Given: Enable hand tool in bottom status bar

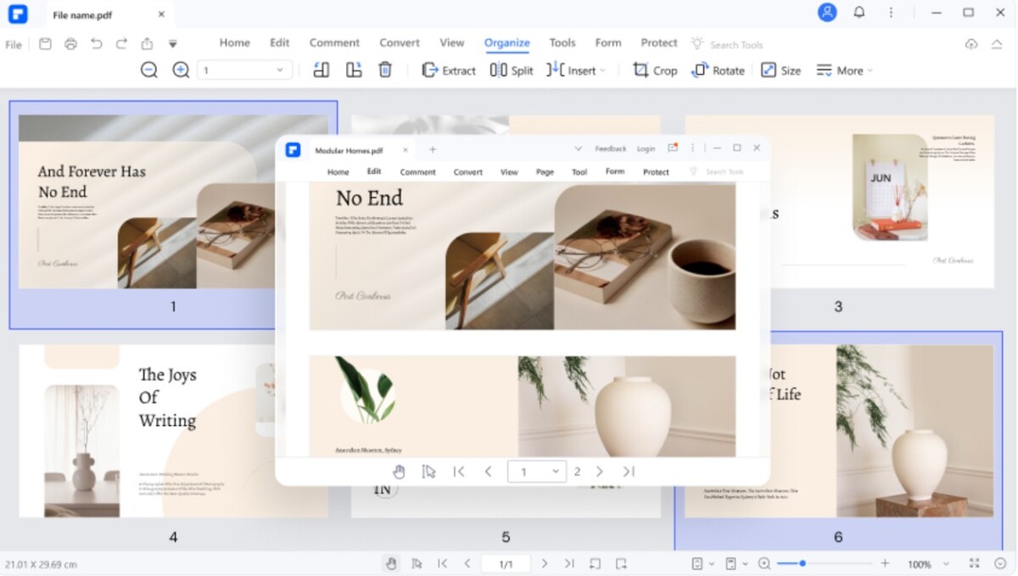Looking at the screenshot, I should 391,563.
